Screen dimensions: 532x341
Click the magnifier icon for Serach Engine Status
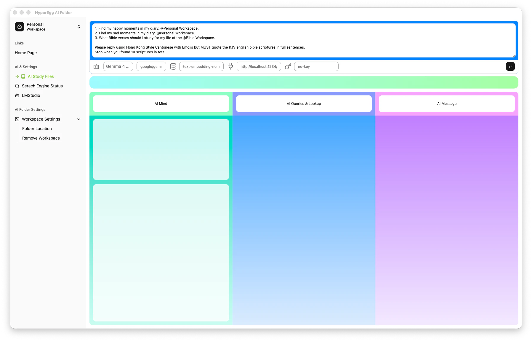click(17, 86)
